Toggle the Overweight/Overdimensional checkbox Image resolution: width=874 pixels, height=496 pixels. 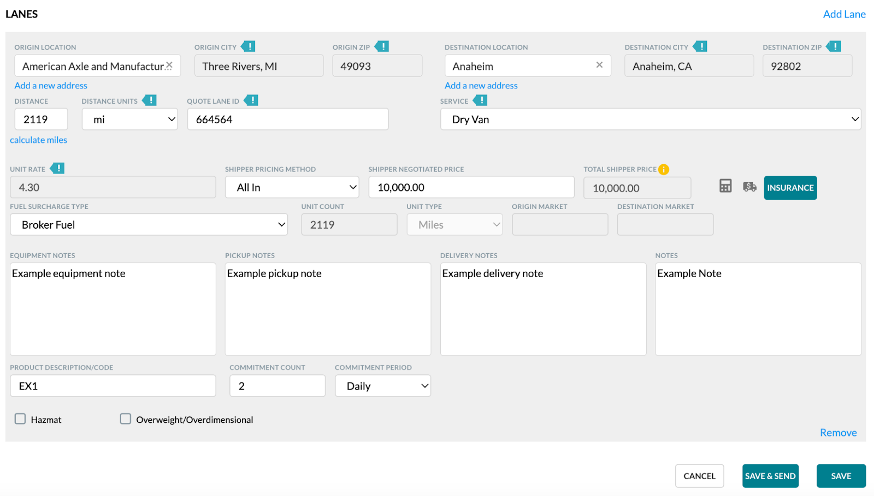pos(126,419)
